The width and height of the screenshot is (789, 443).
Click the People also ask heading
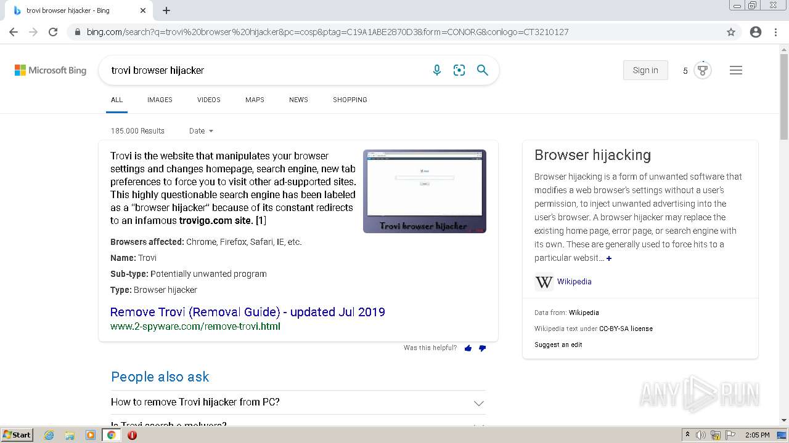[160, 377]
